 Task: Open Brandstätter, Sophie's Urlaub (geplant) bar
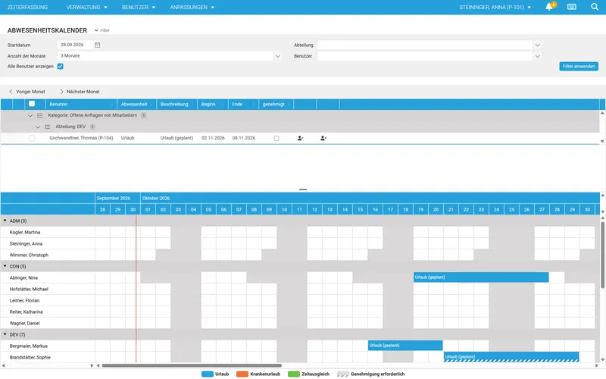[x=511, y=356]
